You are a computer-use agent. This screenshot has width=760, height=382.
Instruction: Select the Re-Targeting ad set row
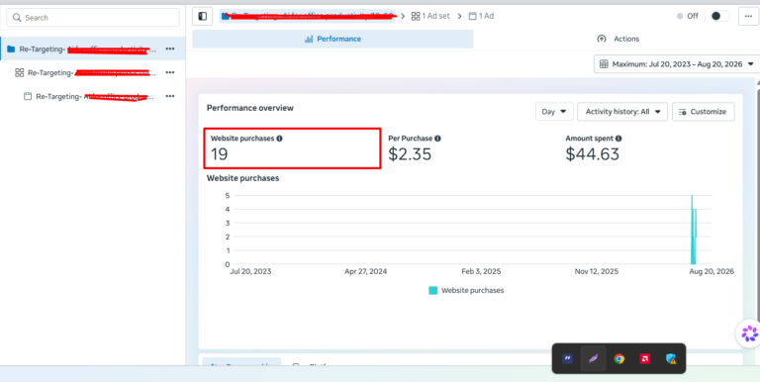point(93,72)
